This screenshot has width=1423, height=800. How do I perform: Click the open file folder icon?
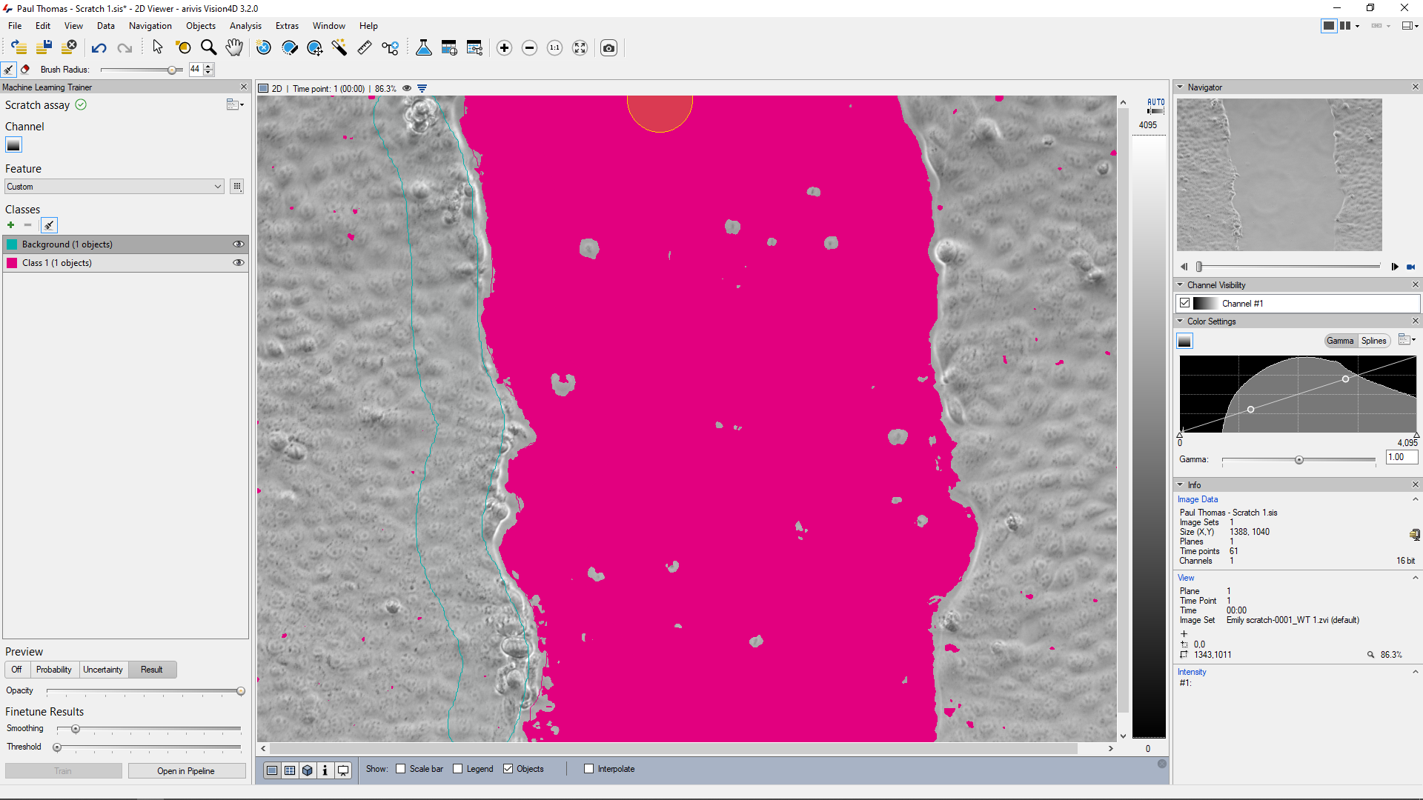pyautogui.click(x=19, y=47)
